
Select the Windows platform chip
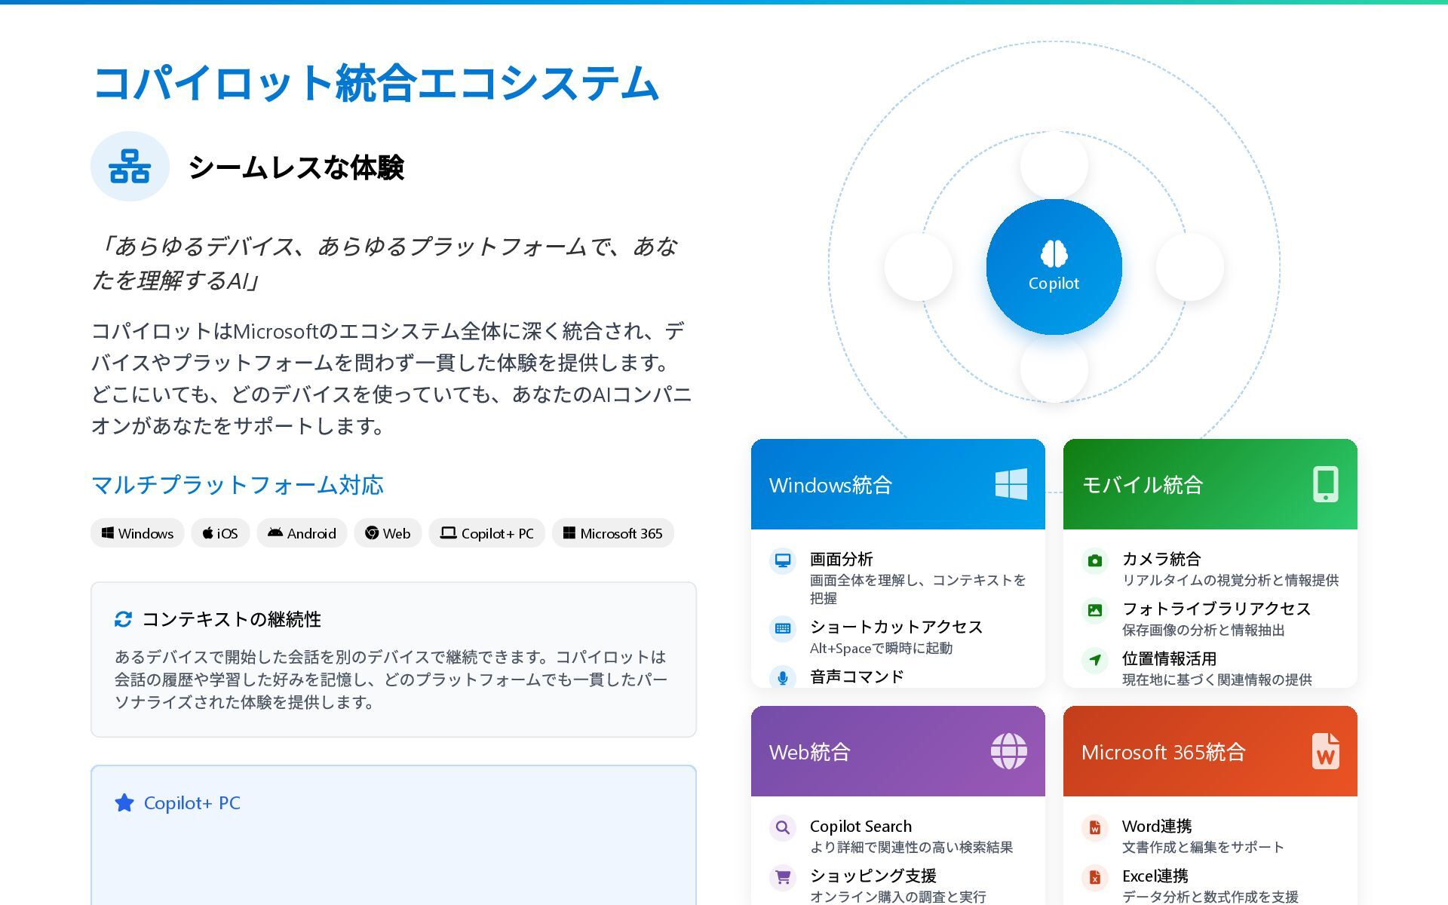click(137, 533)
